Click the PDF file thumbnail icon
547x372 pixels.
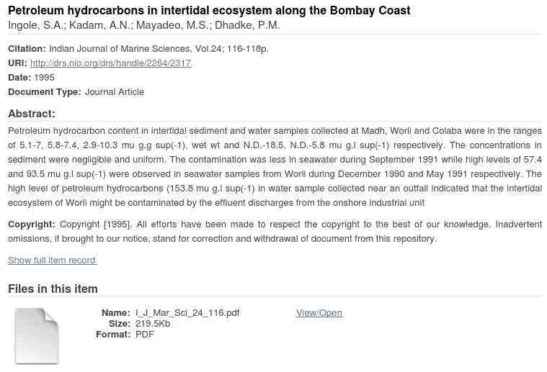click(x=37, y=335)
